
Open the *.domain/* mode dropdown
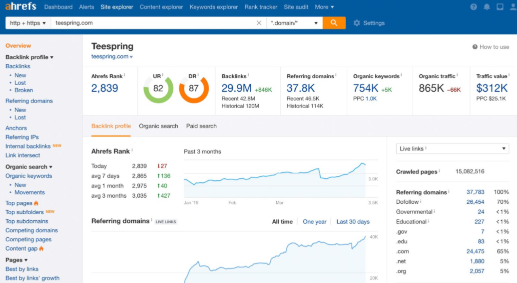(x=294, y=23)
